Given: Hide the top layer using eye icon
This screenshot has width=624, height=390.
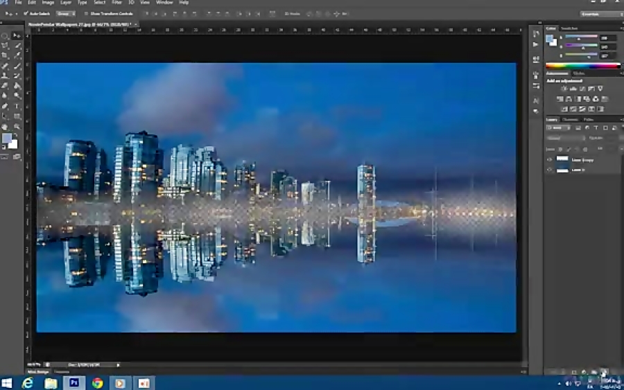Looking at the screenshot, I should point(550,159).
